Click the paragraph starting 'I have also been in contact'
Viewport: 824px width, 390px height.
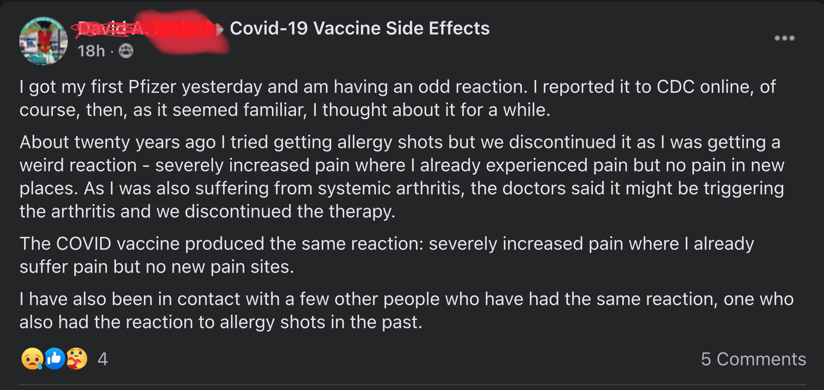pos(406,310)
